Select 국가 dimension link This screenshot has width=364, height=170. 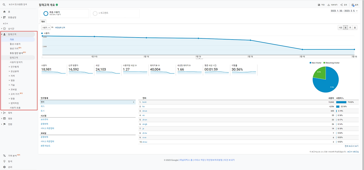(x=42, y=106)
